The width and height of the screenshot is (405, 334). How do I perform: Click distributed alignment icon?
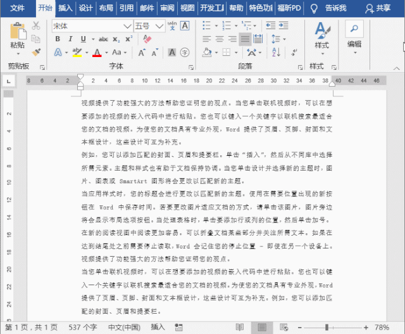coord(258,39)
